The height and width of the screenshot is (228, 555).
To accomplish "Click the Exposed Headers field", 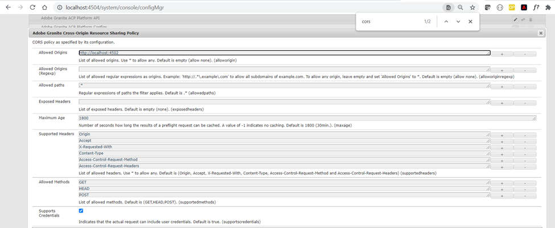I will pyautogui.click(x=285, y=102).
